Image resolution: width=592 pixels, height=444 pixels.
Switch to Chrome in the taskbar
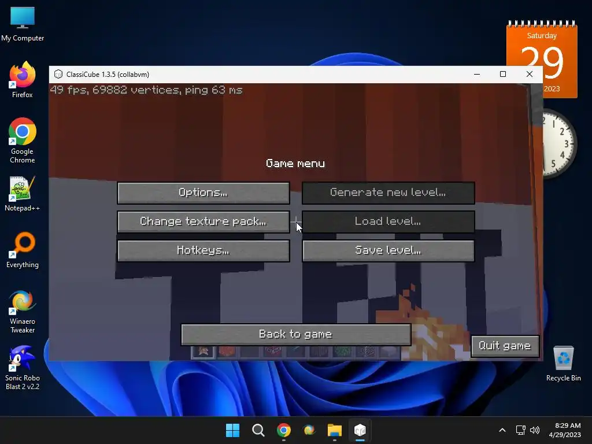pyautogui.click(x=283, y=430)
